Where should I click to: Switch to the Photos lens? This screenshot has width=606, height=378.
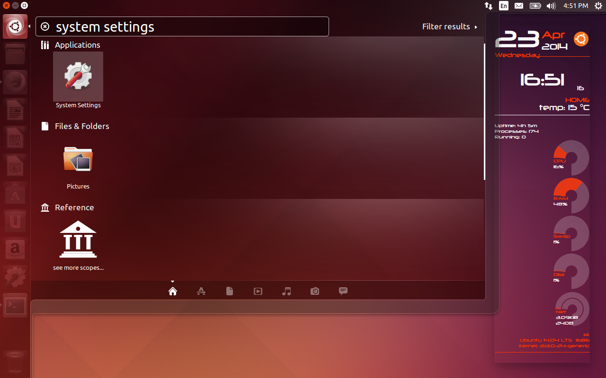315,291
